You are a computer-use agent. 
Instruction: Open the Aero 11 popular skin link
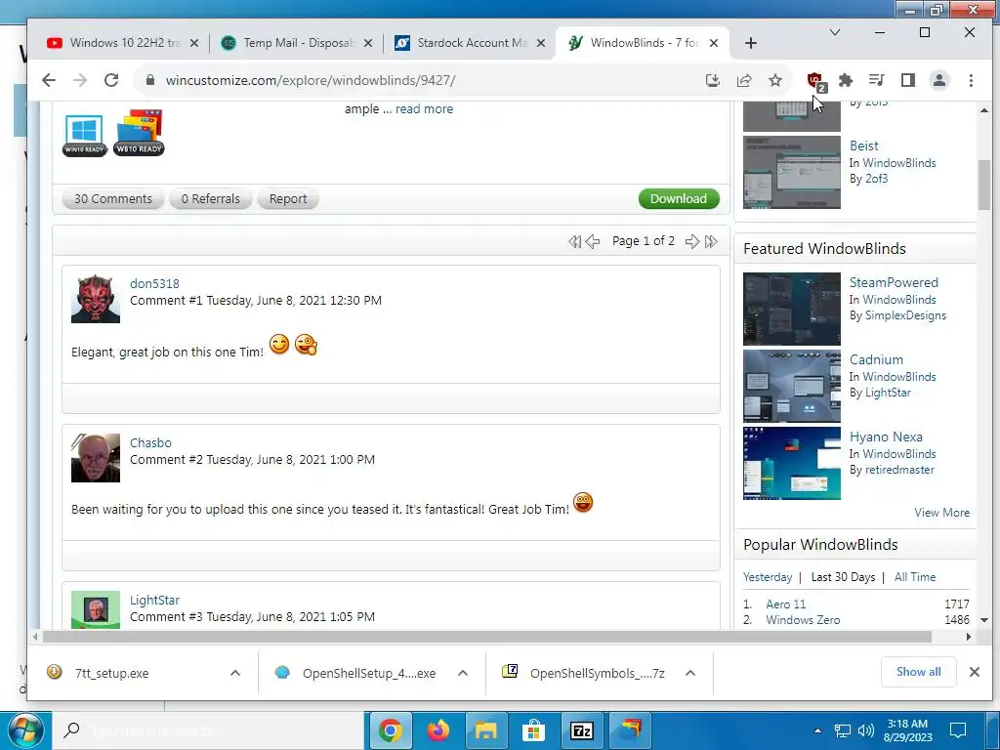[786, 604]
